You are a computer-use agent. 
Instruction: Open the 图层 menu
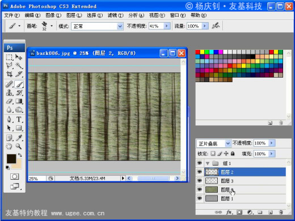tap(74, 15)
